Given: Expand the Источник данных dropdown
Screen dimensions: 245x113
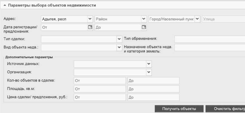Looking at the screenshot, I should coord(149,64).
